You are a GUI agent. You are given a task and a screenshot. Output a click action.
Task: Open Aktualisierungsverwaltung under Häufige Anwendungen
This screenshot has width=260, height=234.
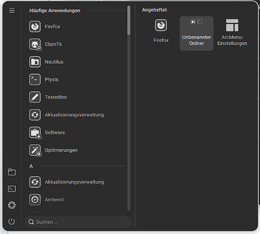(76, 115)
